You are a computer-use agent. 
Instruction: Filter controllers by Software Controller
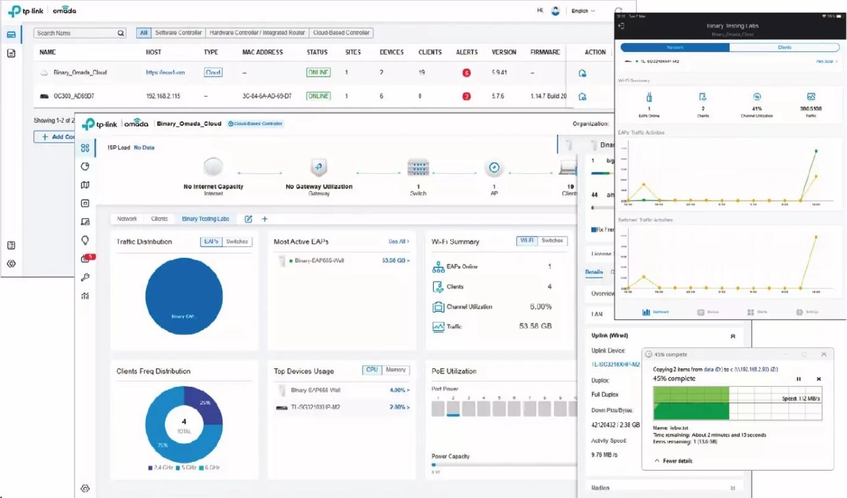click(178, 33)
